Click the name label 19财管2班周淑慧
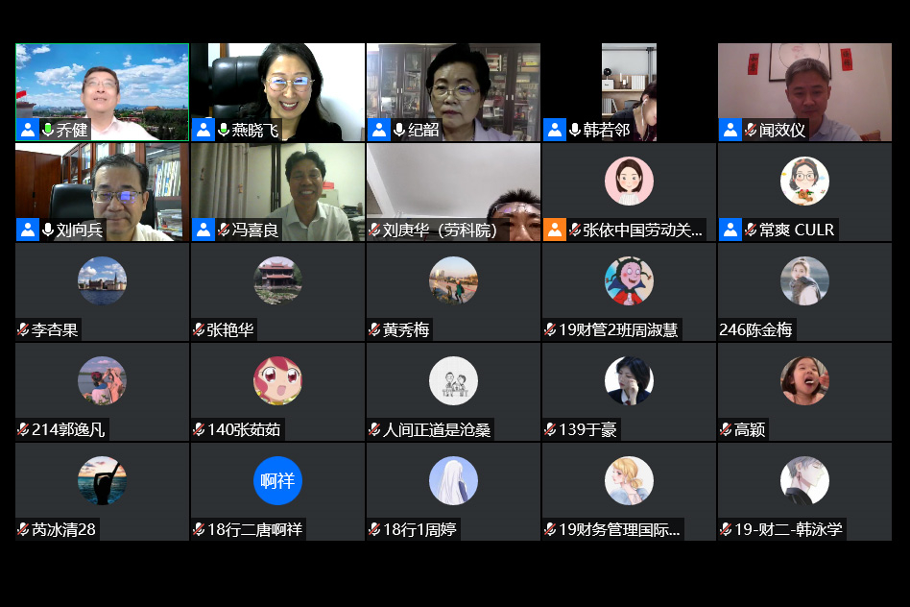Viewport: 910px width, 607px height. (x=618, y=330)
